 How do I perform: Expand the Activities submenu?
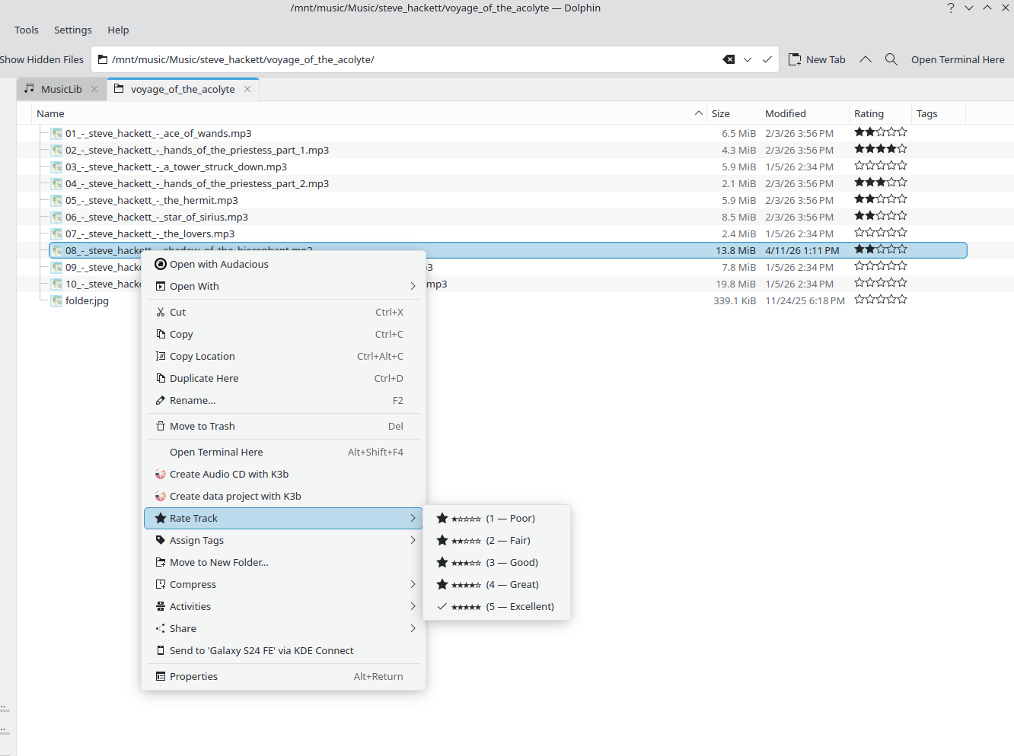(x=413, y=606)
